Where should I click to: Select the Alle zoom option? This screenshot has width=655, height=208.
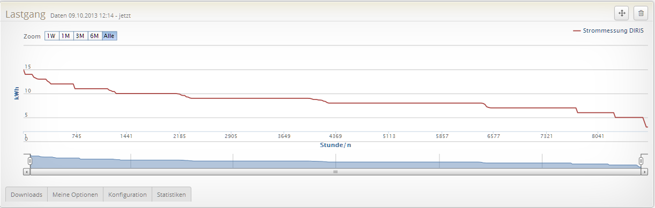coord(109,36)
